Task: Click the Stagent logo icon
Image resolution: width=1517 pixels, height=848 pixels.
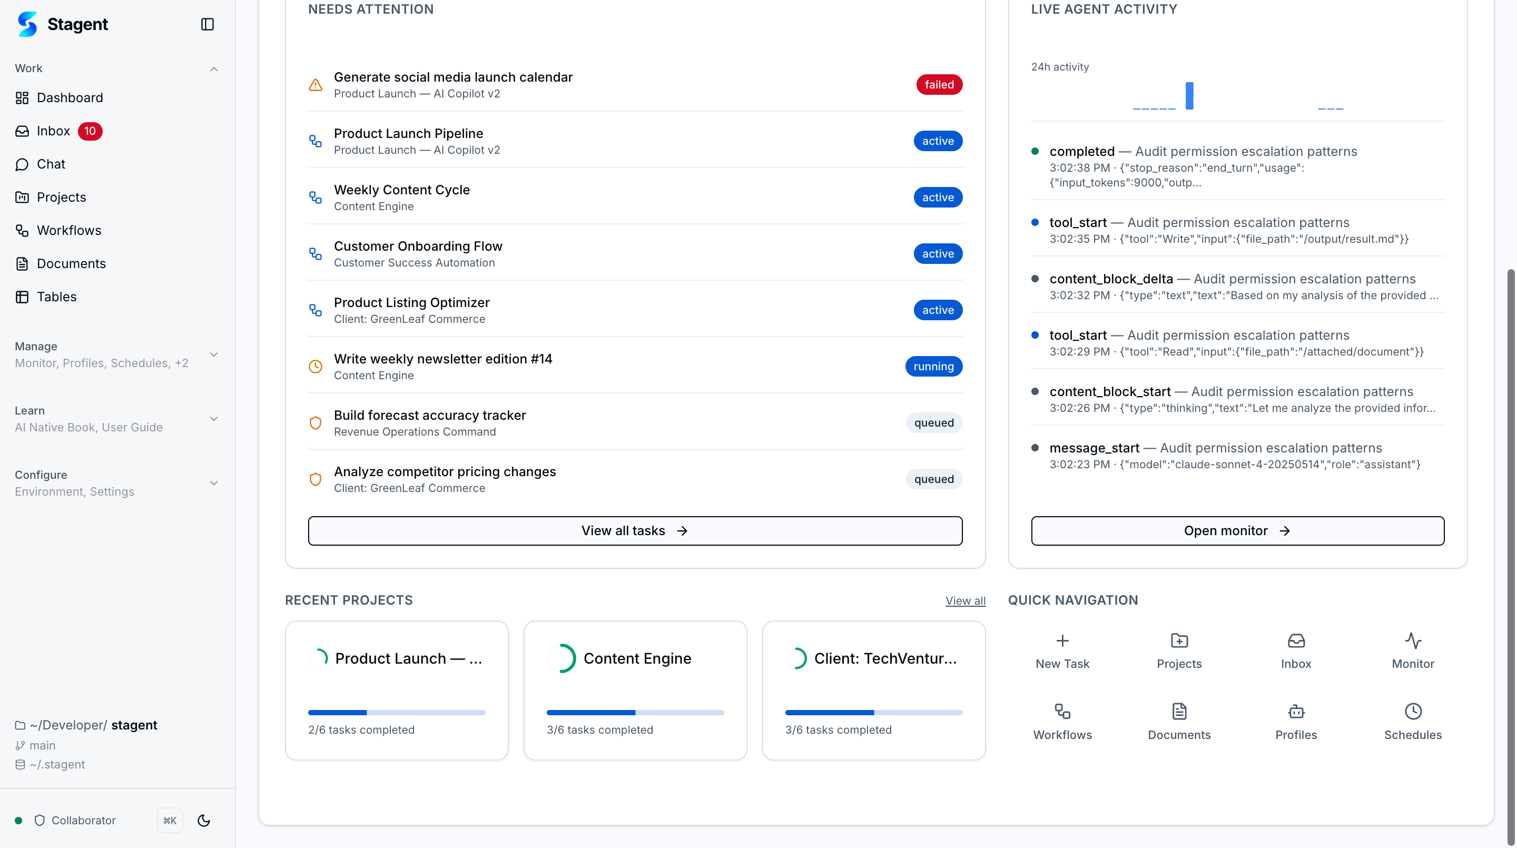Action: pos(27,24)
